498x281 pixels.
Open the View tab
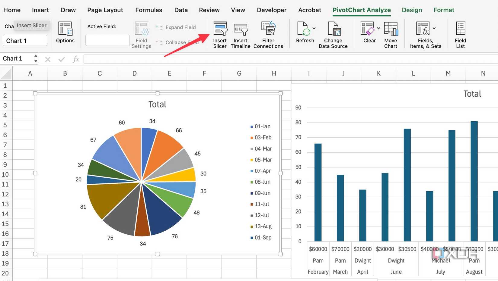tap(238, 10)
